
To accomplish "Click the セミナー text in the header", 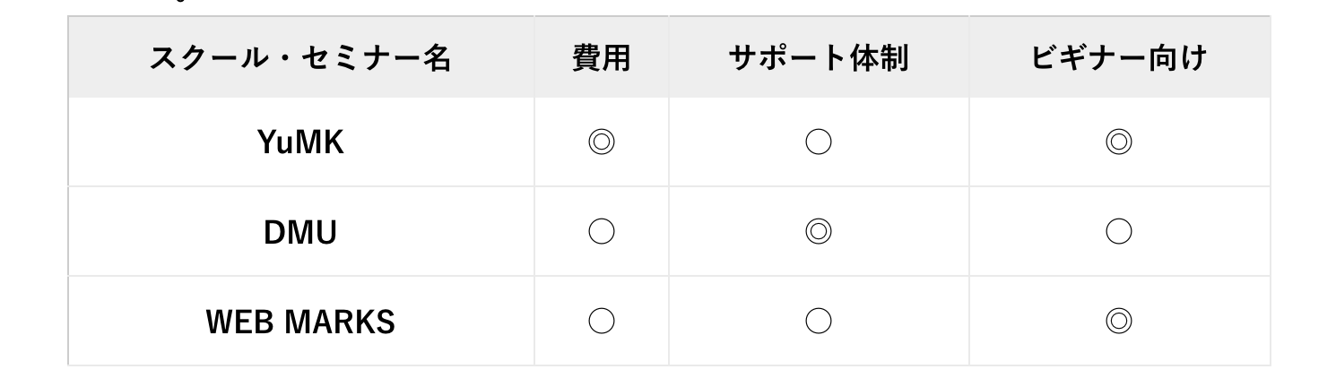I will click(360, 57).
